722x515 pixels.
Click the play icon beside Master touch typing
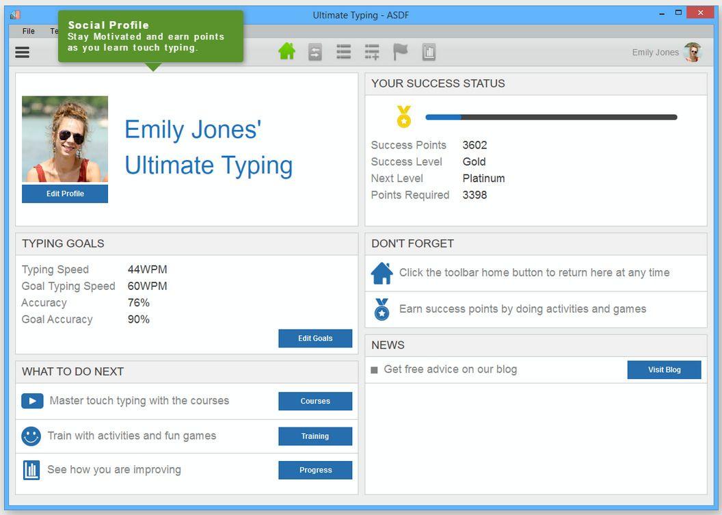pos(32,401)
